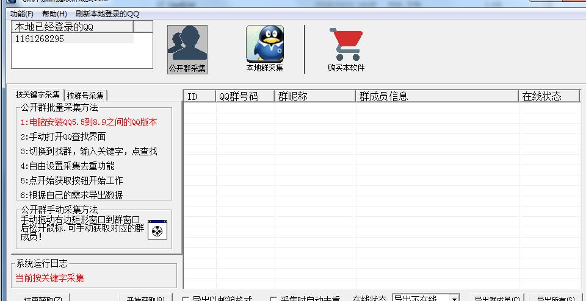Sort by the ID column header
This screenshot has width=586, height=301.
pos(200,97)
